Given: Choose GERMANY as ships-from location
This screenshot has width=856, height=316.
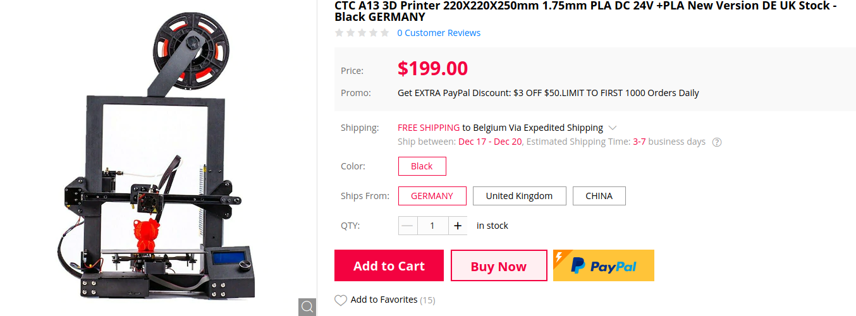Looking at the screenshot, I should 432,196.
